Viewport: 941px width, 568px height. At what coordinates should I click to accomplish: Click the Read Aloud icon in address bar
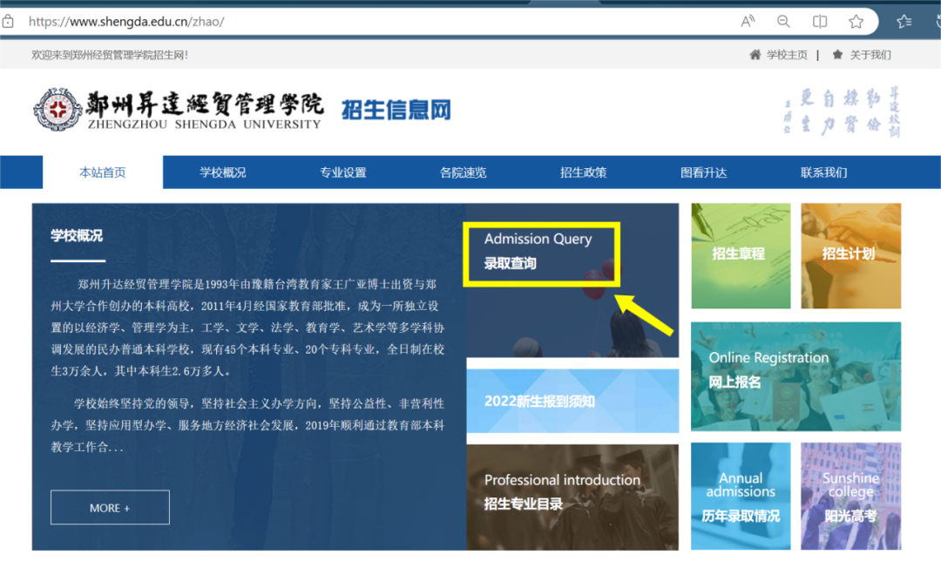[748, 21]
